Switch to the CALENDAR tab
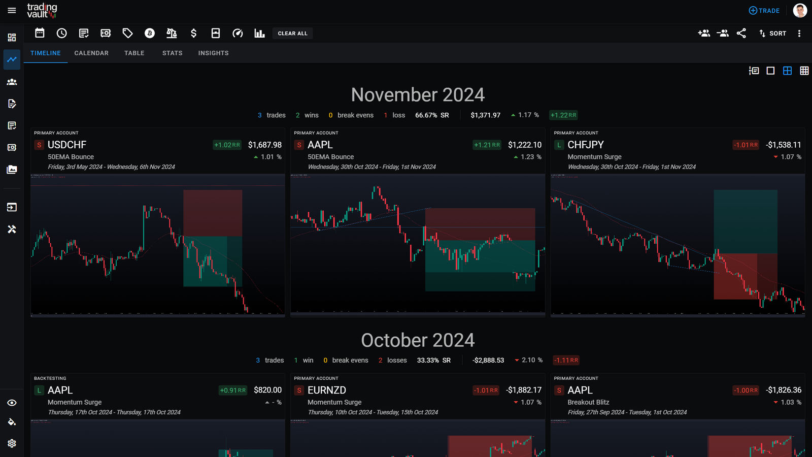 [91, 53]
